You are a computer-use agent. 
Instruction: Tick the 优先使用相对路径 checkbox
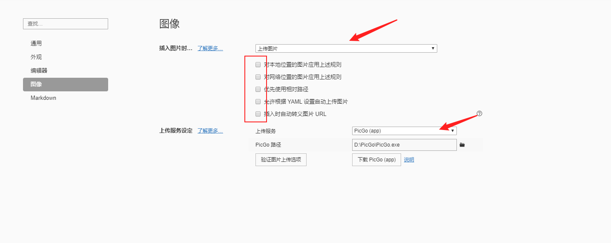[258, 90]
